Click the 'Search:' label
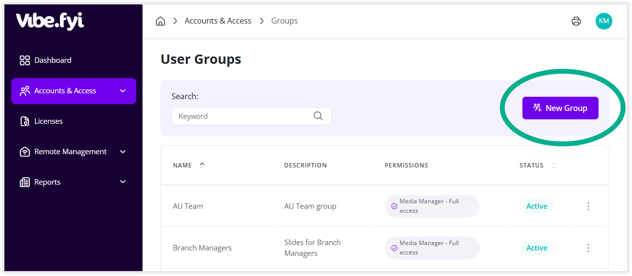The image size is (632, 276). (185, 97)
